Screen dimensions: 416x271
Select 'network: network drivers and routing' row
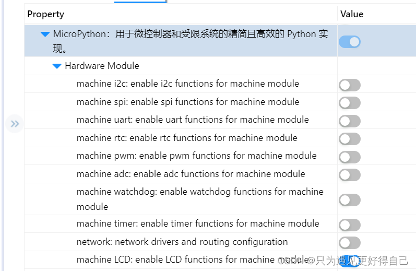[x=182, y=242]
